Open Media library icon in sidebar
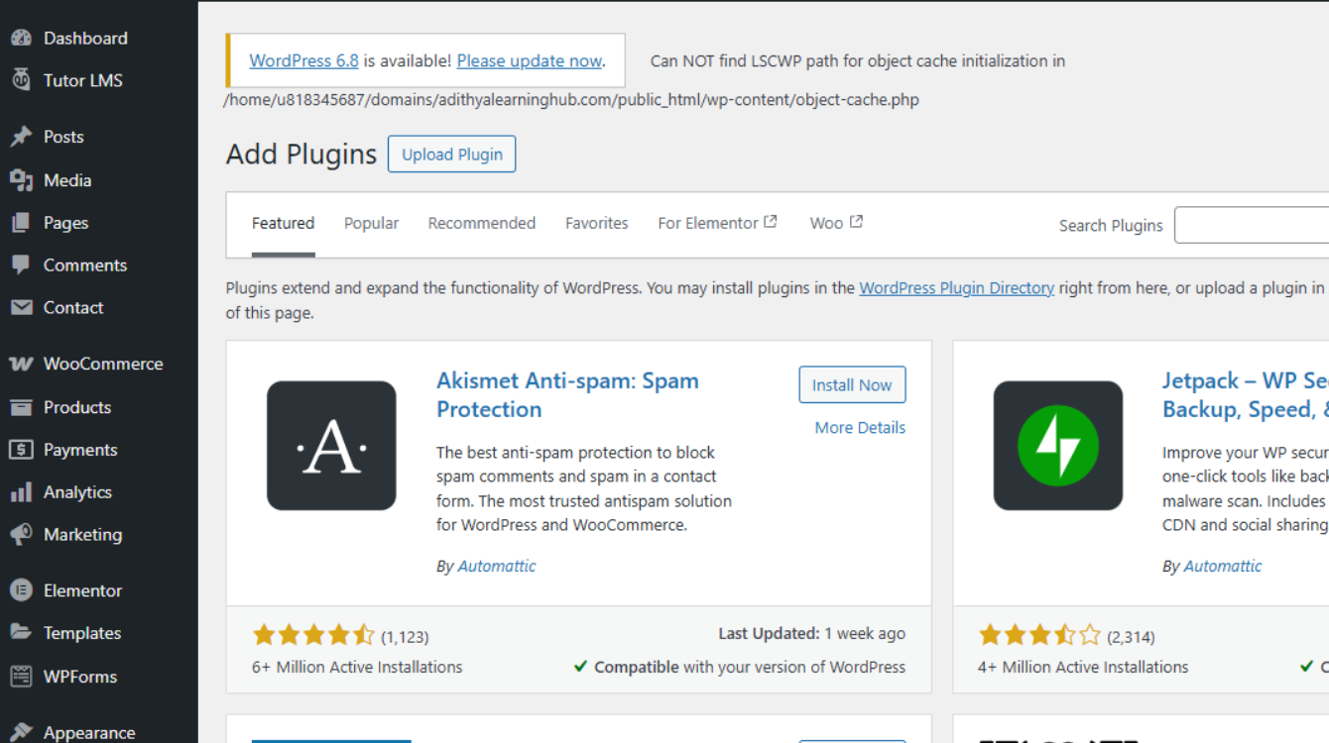The height and width of the screenshot is (743, 1329). [21, 180]
